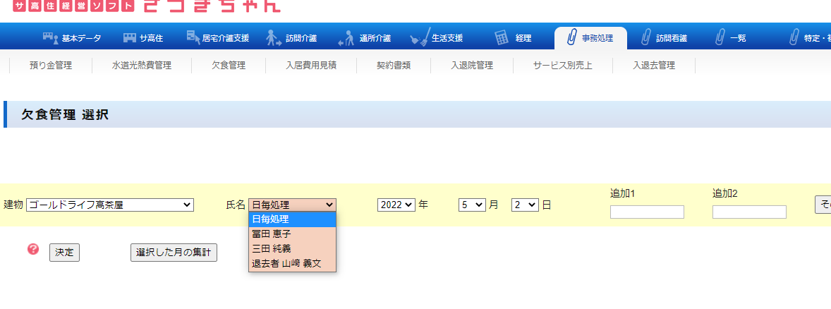
Task: Click the 選択した月の集計 button
Action: click(174, 253)
